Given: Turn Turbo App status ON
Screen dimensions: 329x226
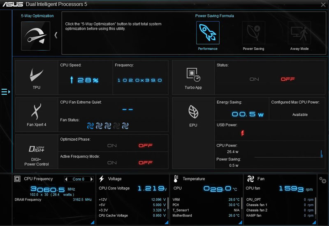Looking at the screenshot, I should click(x=254, y=79).
